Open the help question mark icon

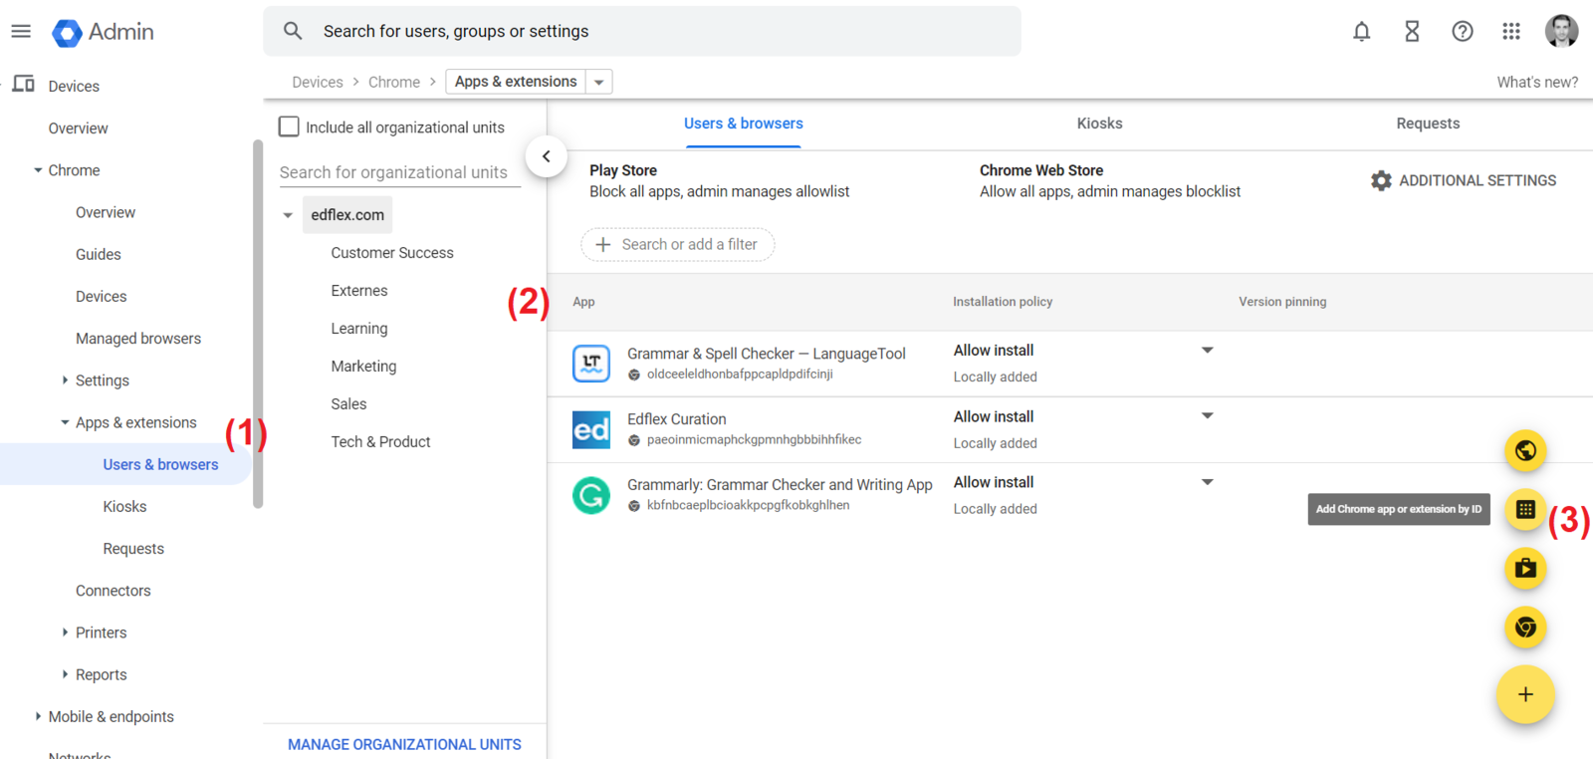click(x=1462, y=32)
